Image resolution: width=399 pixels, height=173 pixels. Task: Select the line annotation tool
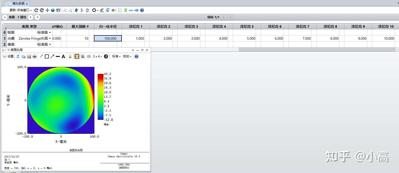coord(58,56)
